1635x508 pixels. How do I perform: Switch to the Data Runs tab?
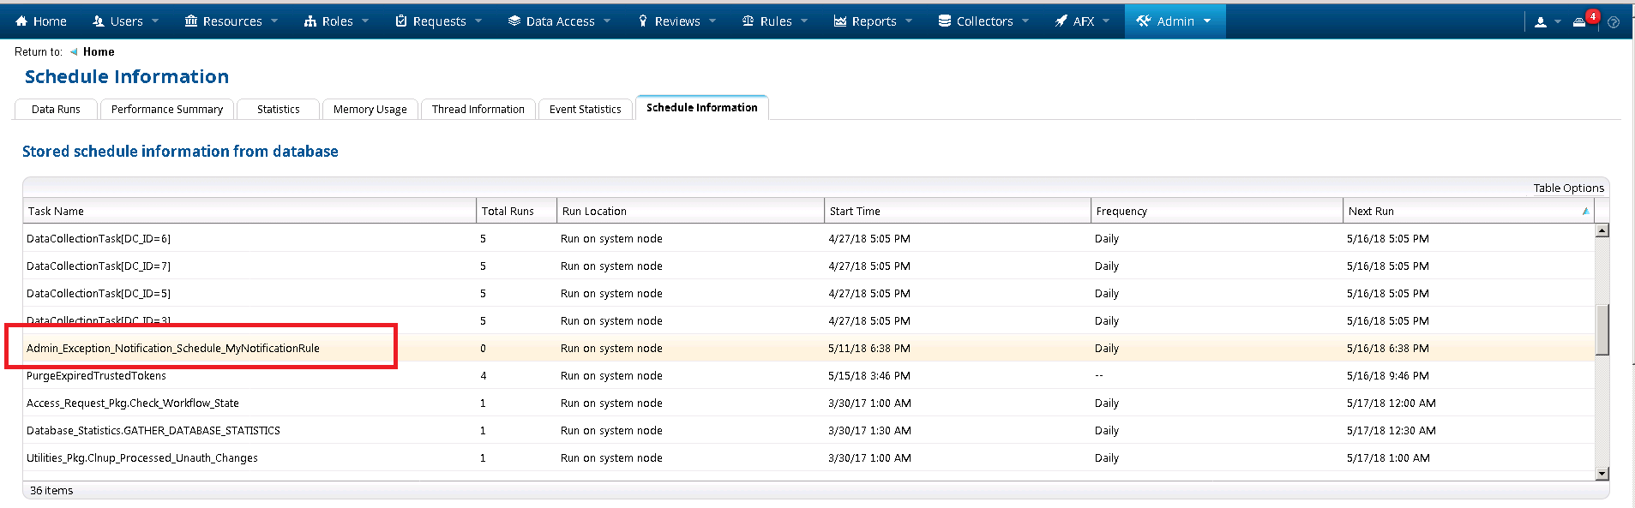[x=56, y=110]
